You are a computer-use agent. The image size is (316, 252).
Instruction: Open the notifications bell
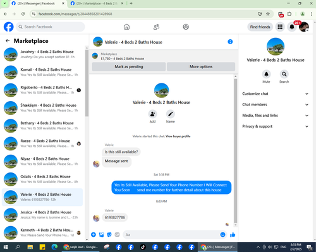292,27
